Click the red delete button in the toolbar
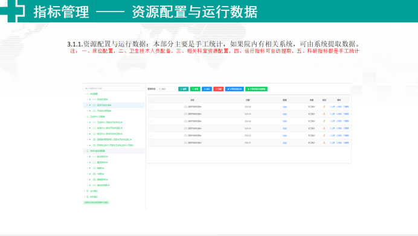418x236 pixels. click(x=218, y=89)
